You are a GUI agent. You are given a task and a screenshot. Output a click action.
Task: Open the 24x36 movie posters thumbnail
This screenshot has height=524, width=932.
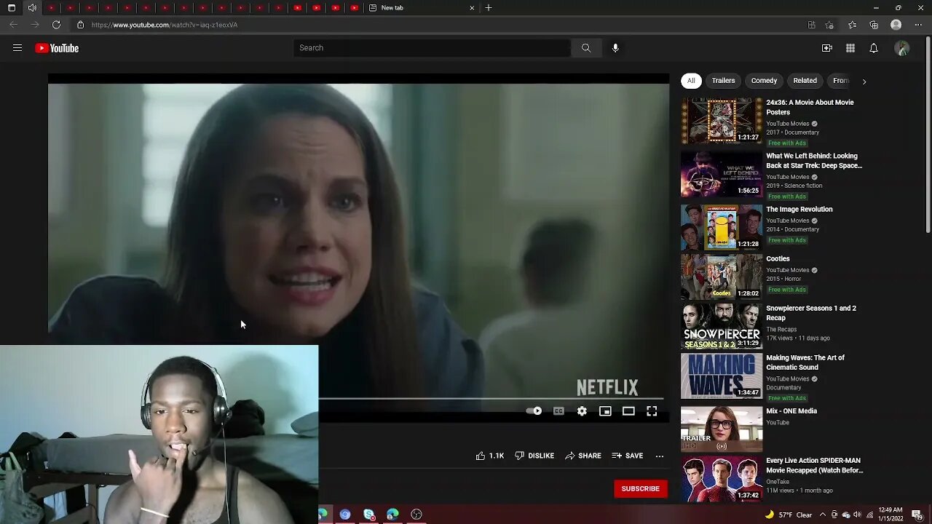(722, 121)
